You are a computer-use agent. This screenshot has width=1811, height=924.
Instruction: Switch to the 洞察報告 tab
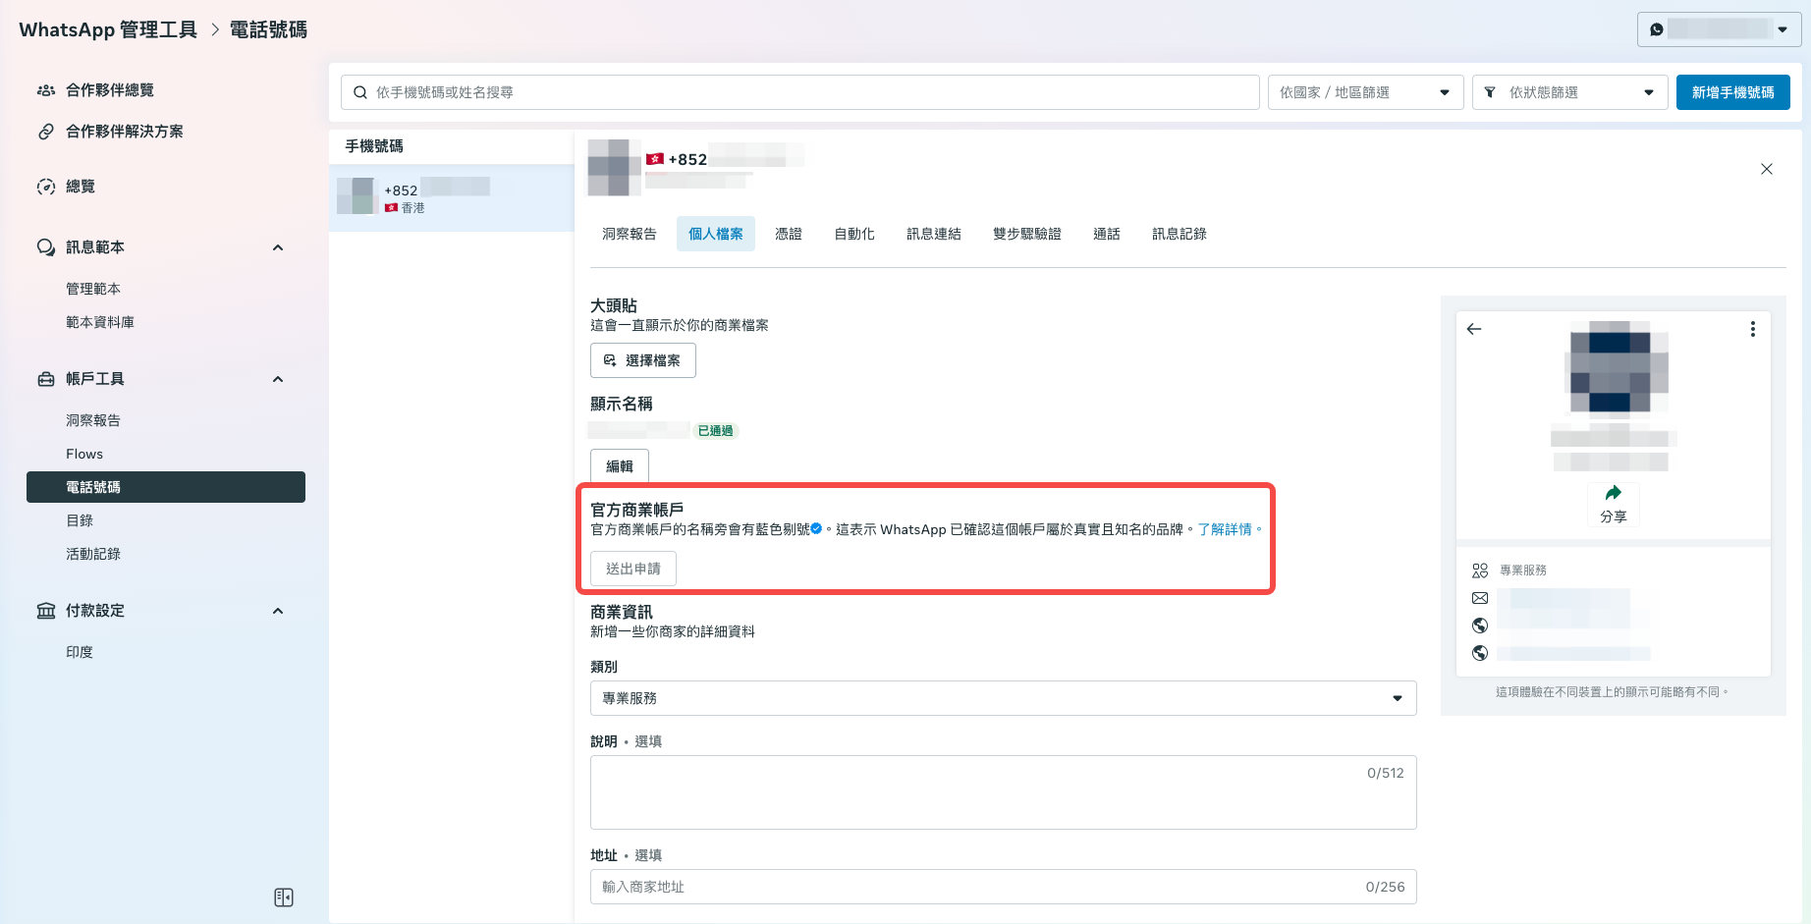tap(630, 234)
